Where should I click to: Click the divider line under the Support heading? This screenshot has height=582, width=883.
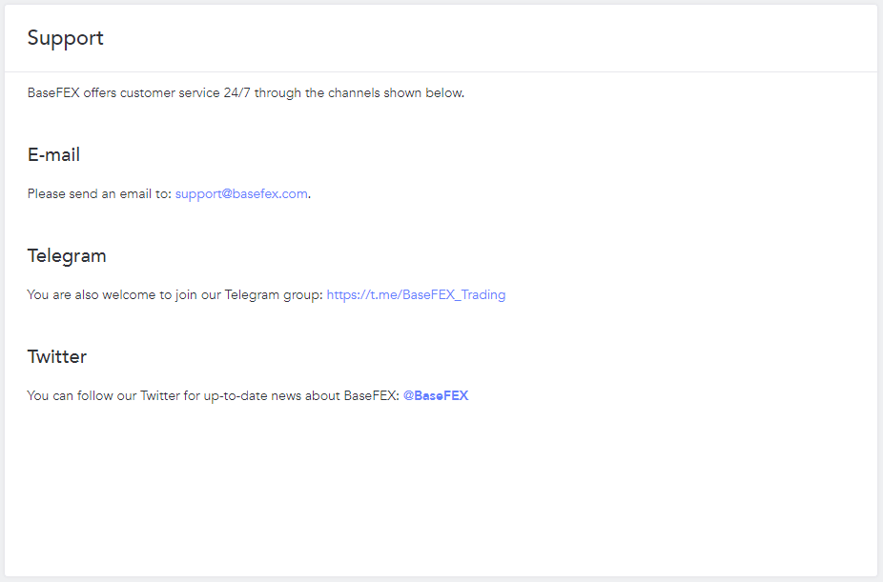click(x=441, y=71)
